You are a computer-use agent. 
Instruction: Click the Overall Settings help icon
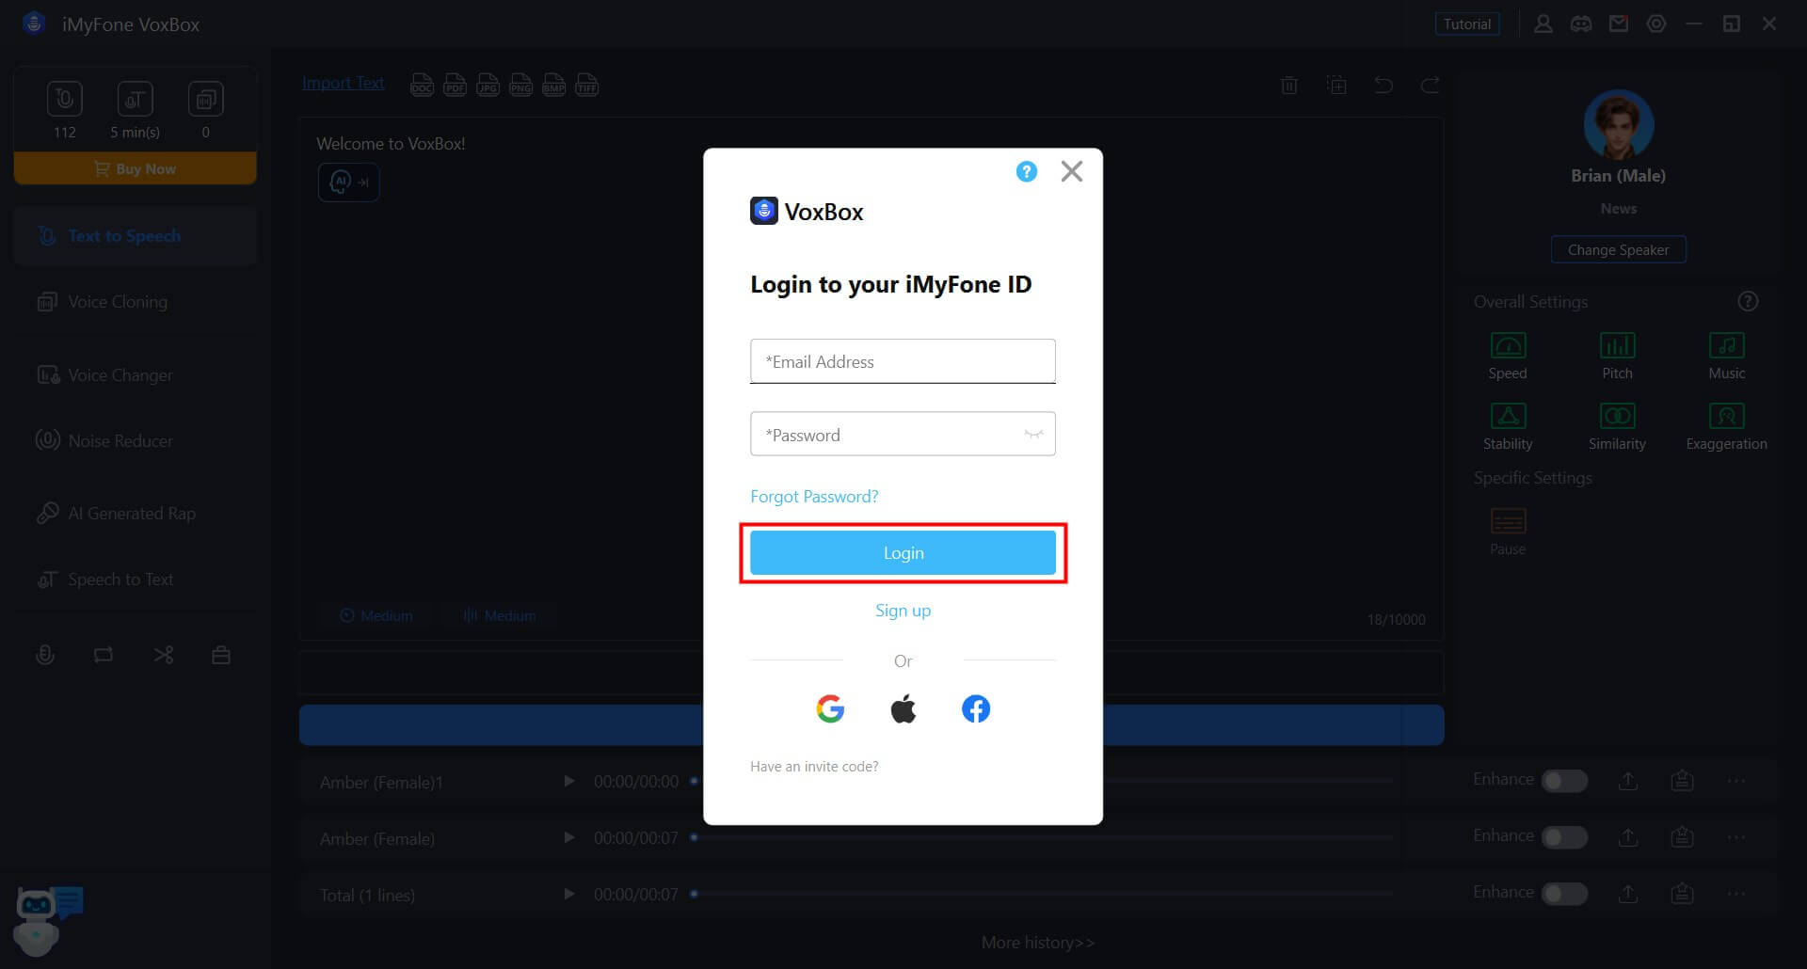click(x=1748, y=301)
